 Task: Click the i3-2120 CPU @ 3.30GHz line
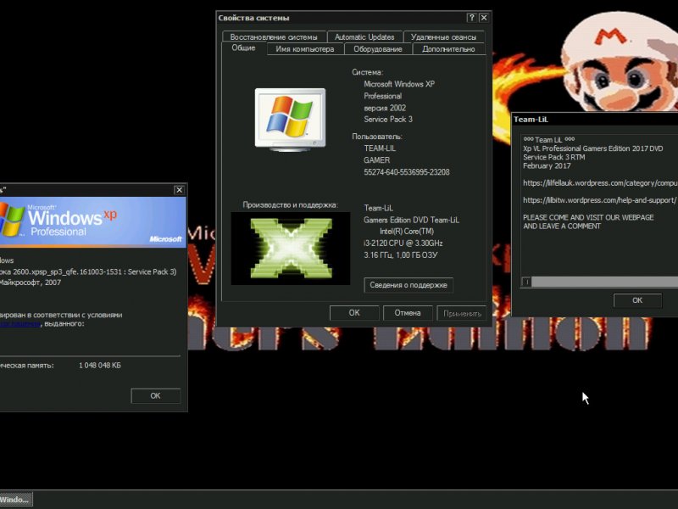403,243
